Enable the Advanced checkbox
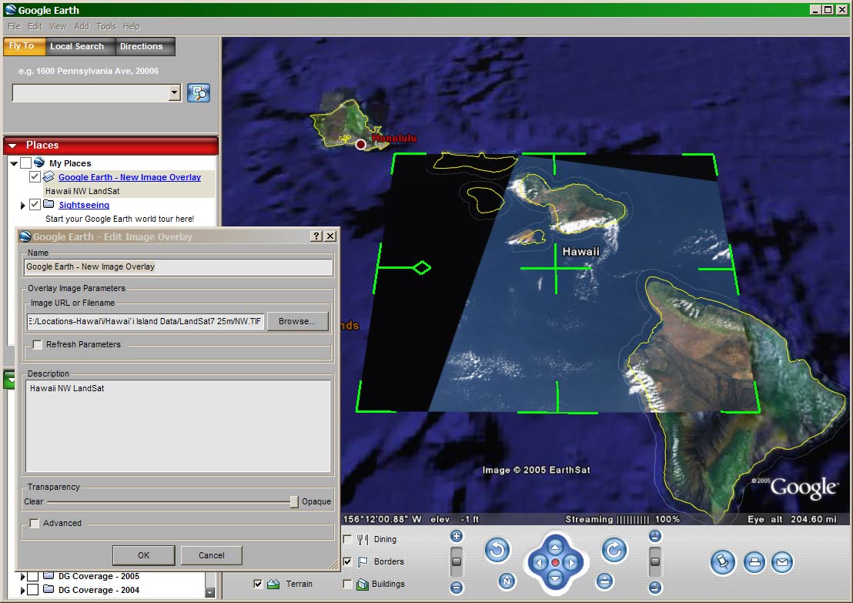This screenshot has width=853, height=603. coord(35,523)
